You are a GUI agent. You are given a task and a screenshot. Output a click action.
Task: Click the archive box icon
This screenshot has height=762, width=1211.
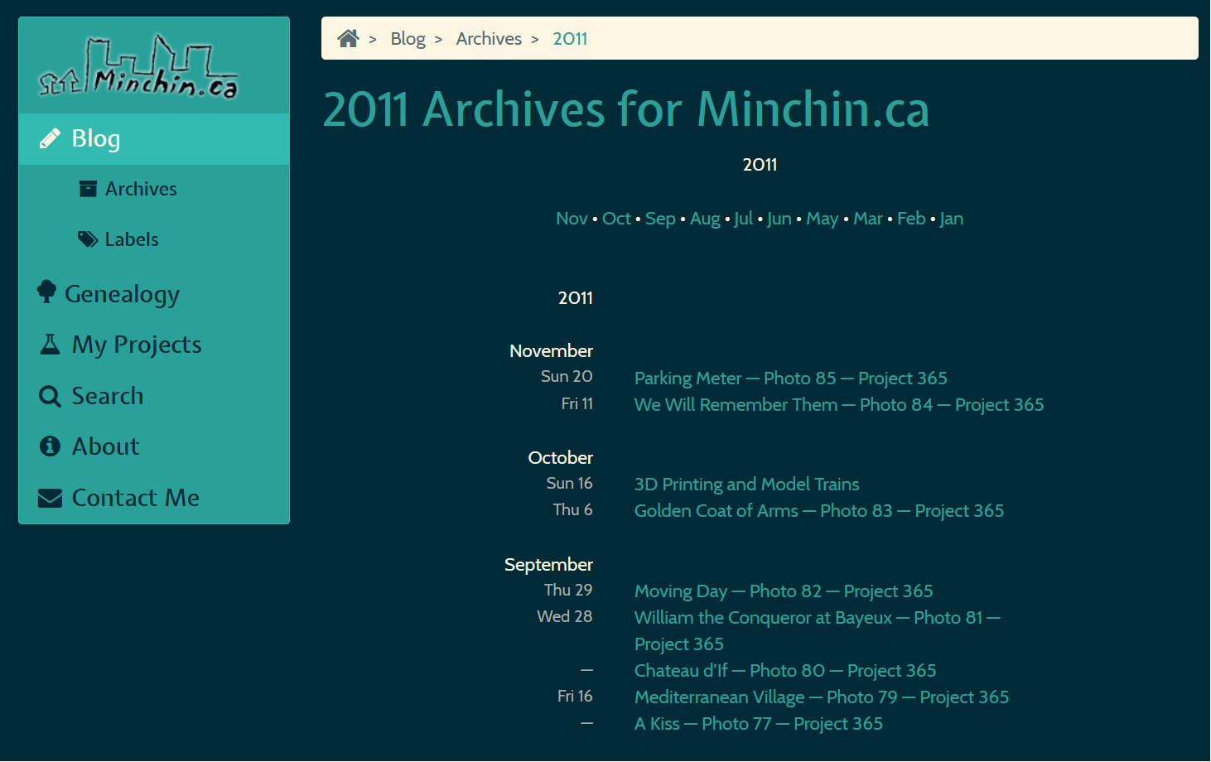coord(88,189)
